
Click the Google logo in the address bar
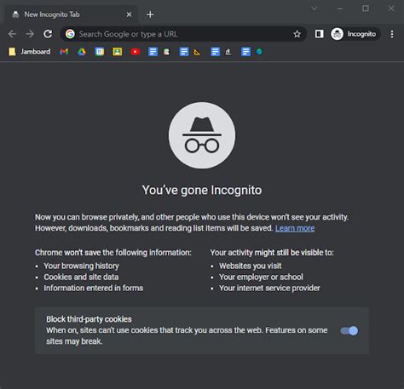pos(70,34)
